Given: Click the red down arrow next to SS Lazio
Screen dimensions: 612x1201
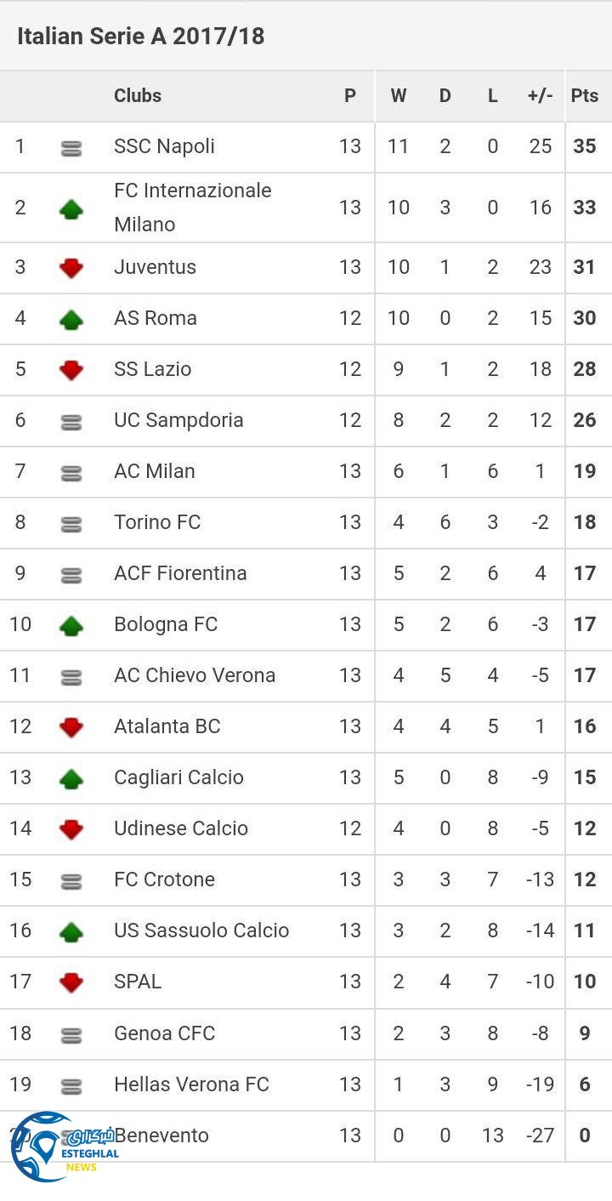Looking at the screenshot, I should [71, 370].
